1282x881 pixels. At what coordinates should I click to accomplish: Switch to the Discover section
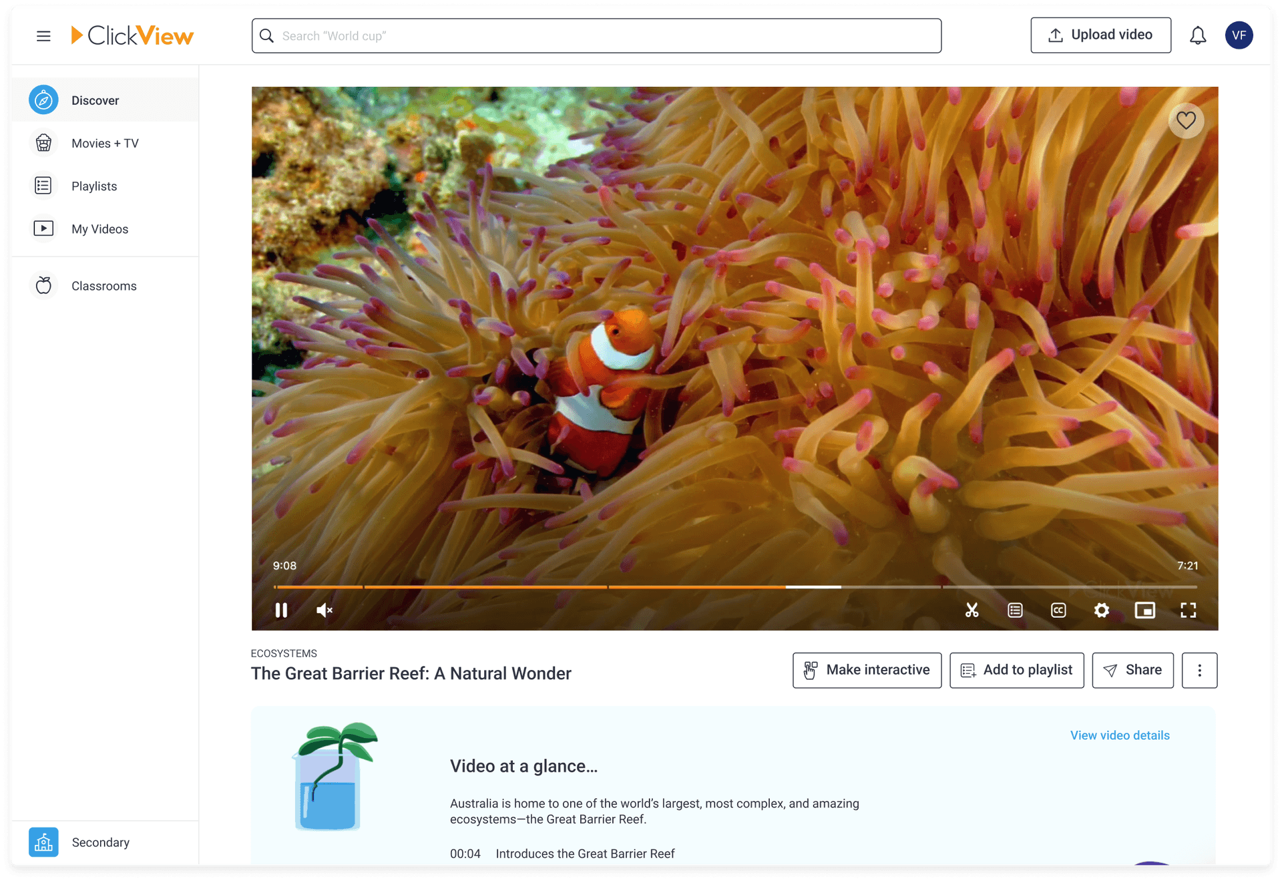95,100
